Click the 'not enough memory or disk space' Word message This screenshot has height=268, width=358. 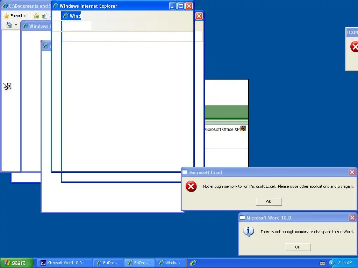[307, 232]
